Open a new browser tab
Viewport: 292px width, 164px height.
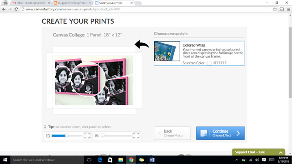[138, 3]
